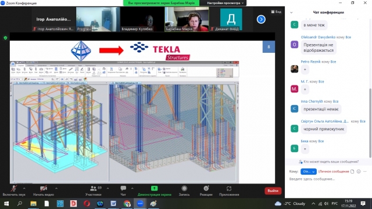This screenshot has width=372, height=209.
Task: Open the paint palette app in taskbar
Action: (153, 204)
